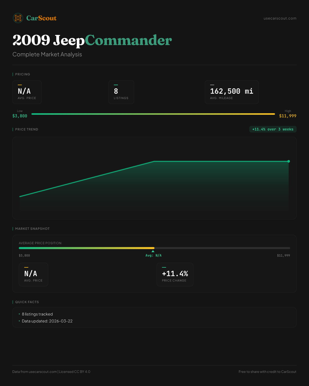Click the average price position bar
This screenshot has width=309, height=386.
tap(154, 248)
